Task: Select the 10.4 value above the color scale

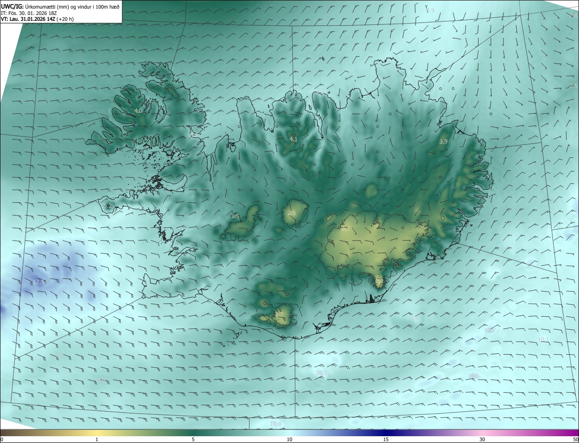Action: point(275,424)
